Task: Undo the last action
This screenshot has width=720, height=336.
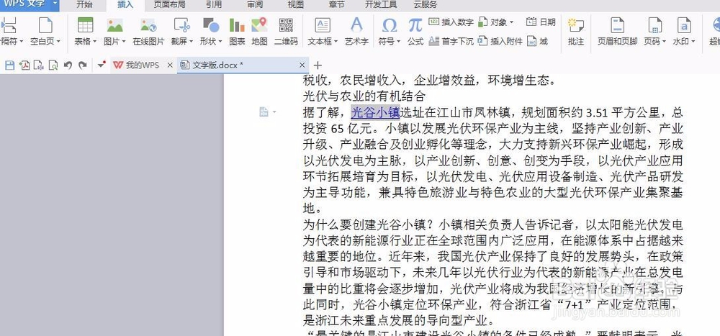Action: (68, 65)
